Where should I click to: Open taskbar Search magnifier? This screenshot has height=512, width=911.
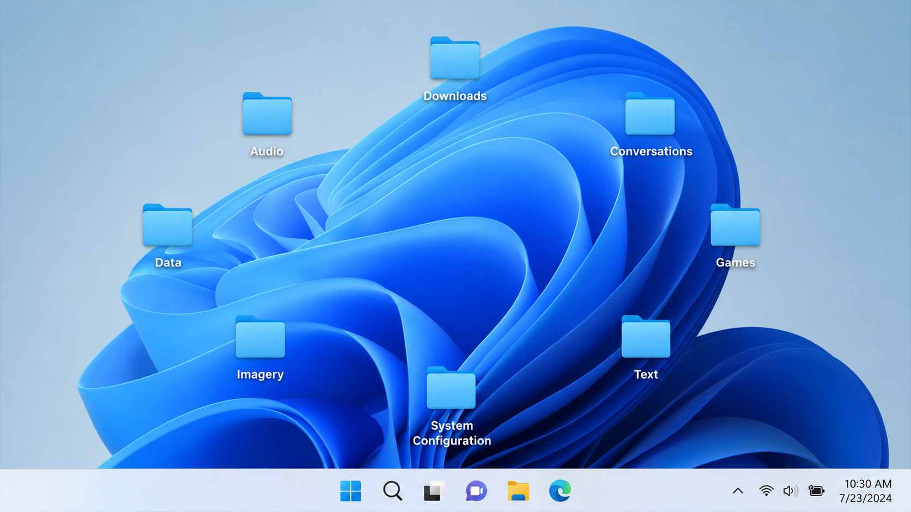click(392, 491)
